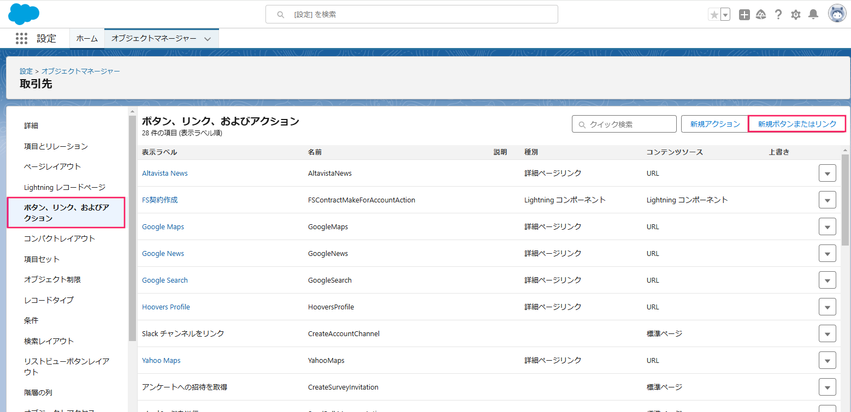The image size is (851, 412).
Task: Open Lightning レコードページ in the sidebar
Action: pos(64,187)
